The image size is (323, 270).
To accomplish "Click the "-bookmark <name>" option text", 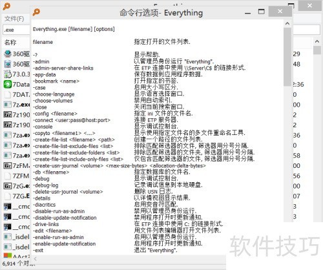I will (x=56, y=81).
